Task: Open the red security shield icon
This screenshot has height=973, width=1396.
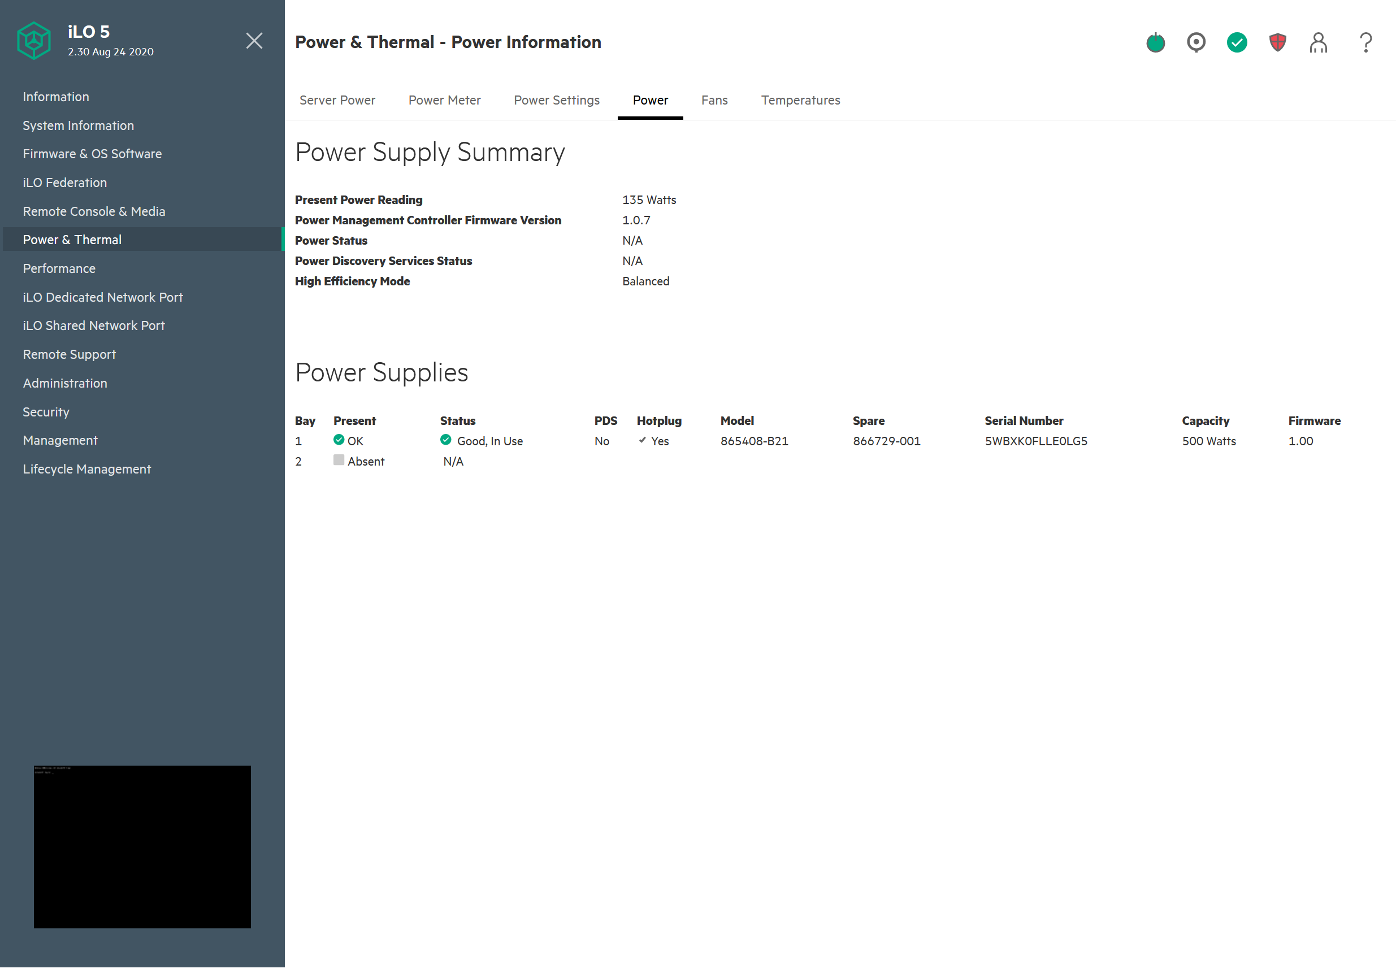Action: click(x=1277, y=42)
